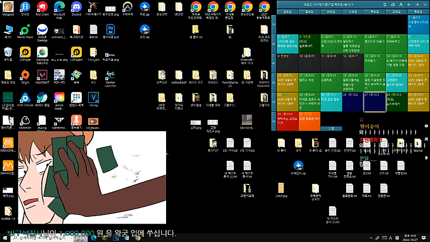430x242 pixels.
Task: Open the Adobe Creative Cloud shortcut
Action: tap(59, 97)
